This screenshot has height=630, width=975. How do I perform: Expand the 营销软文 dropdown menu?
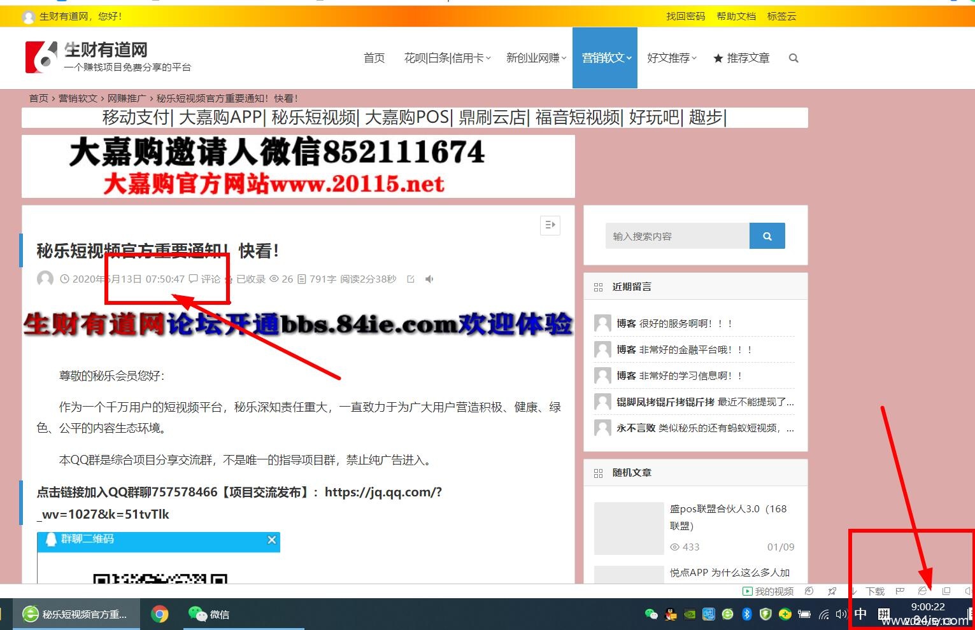(605, 58)
